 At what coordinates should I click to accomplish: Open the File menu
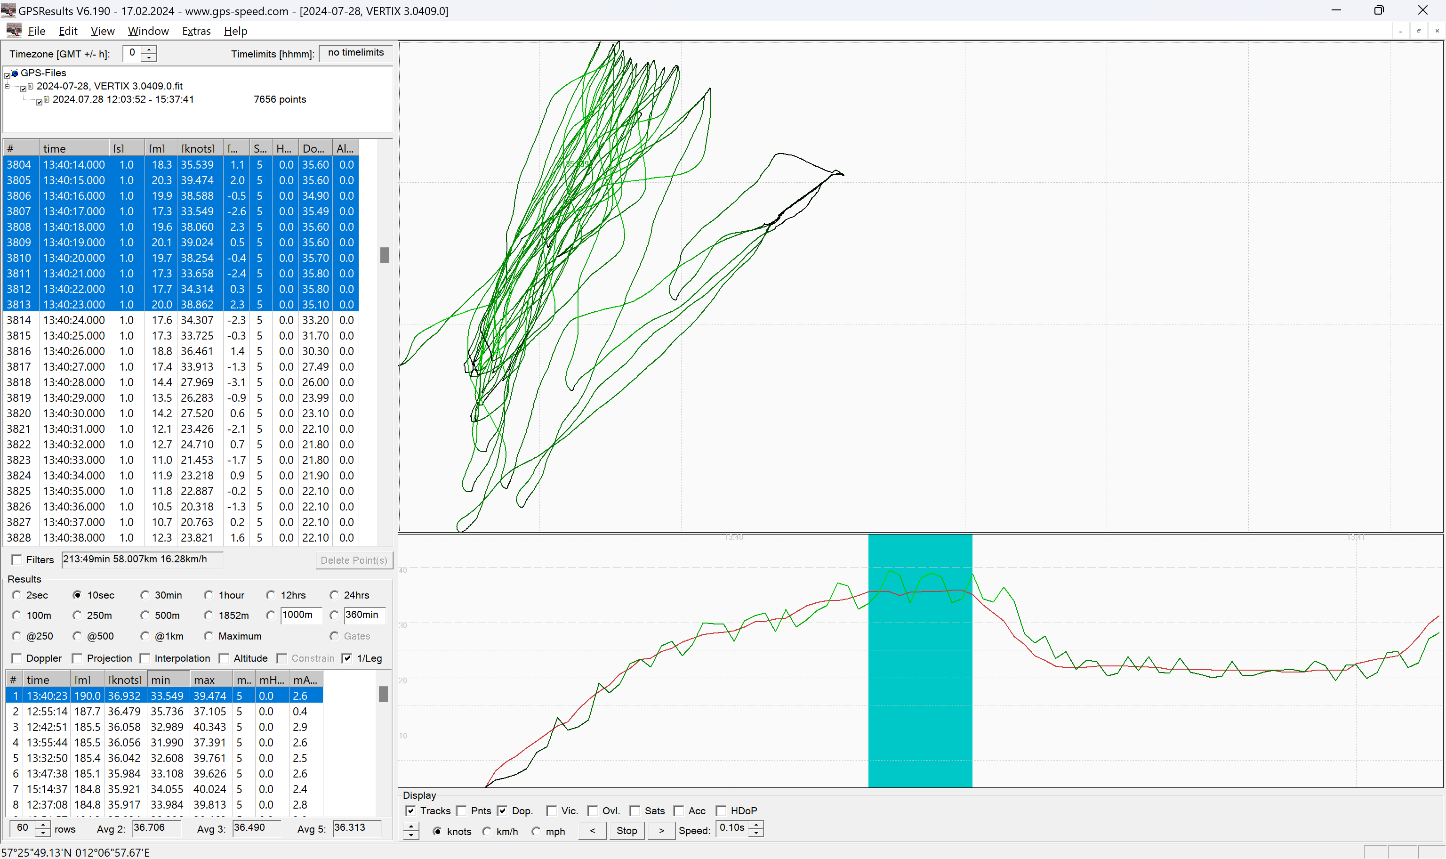point(36,31)
